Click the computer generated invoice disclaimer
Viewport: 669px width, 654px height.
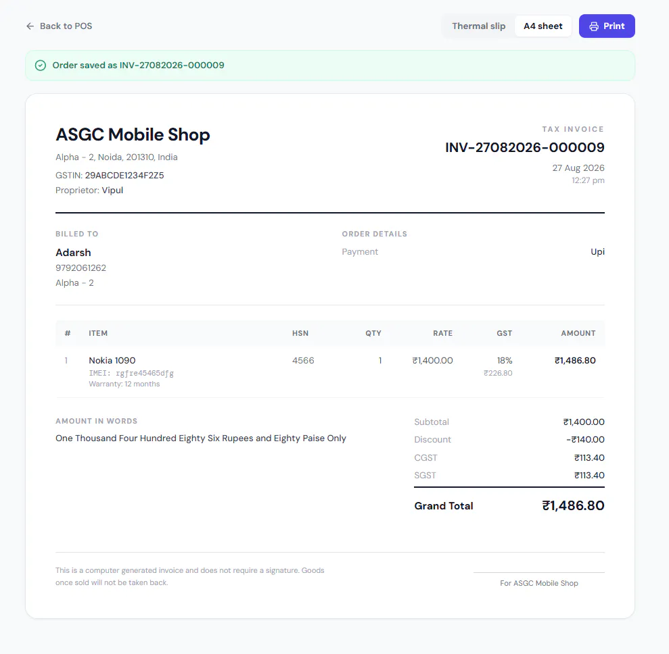click(x=190, y=576)
